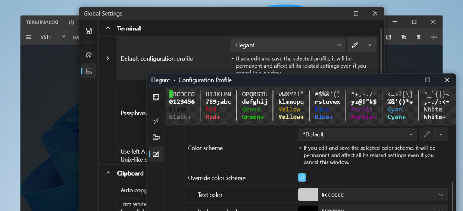The width and height of the screenshot is (463, 211).
Task: Click the Background color black swatch
Action: [x=308, y=209]
